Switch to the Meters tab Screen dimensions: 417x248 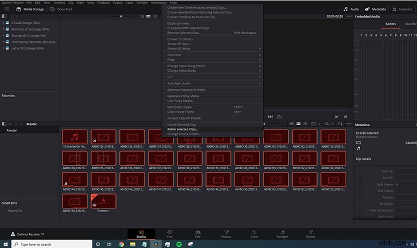point(390,24)
